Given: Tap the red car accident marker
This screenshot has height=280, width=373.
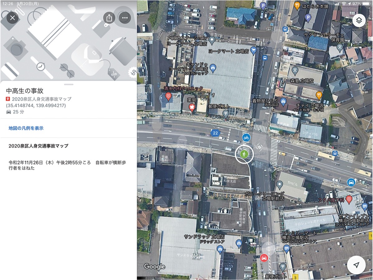Looking at the screenshot, I should [264, 258].
